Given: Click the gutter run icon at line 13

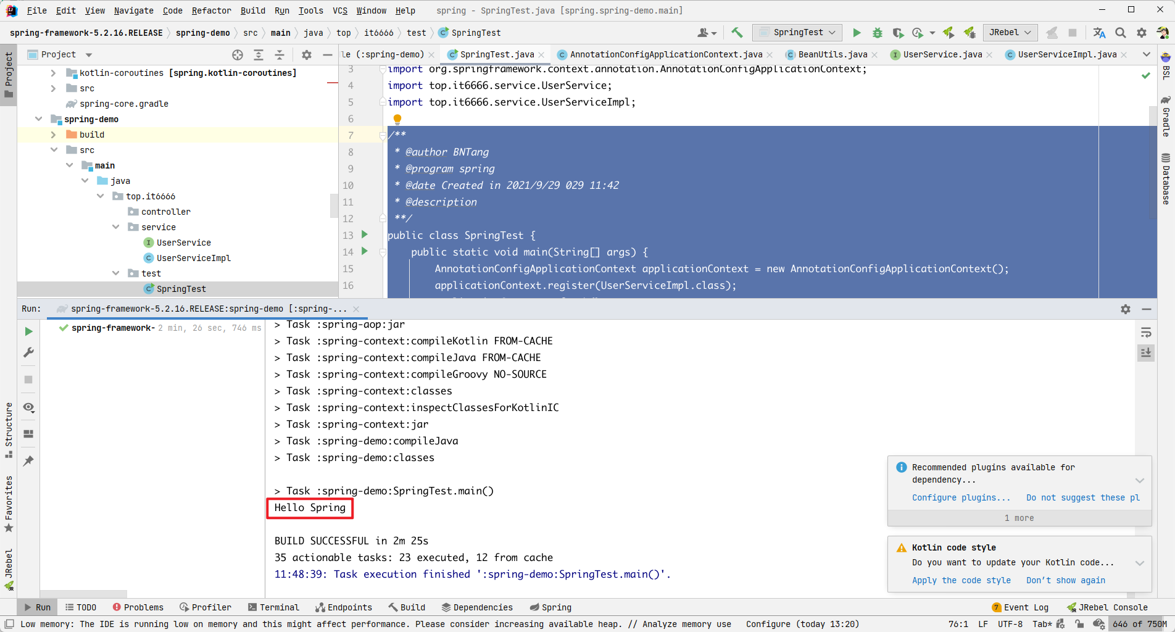Looking at the screenshot, I should 365,235.
